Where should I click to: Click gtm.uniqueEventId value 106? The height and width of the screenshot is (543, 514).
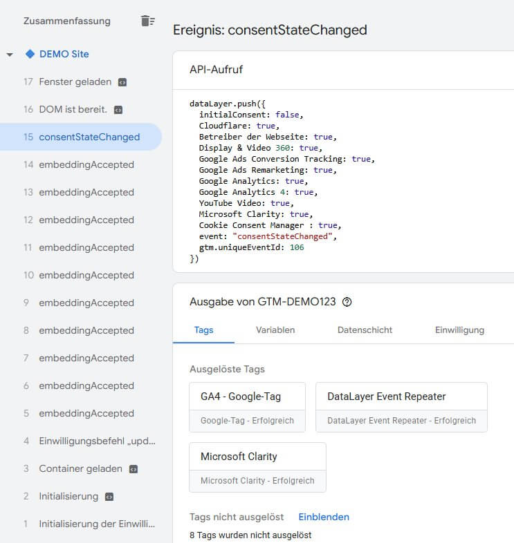(x=297, y=247)
